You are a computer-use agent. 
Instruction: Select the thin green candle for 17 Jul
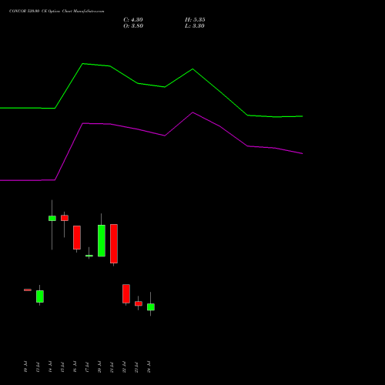pos(89,256)
